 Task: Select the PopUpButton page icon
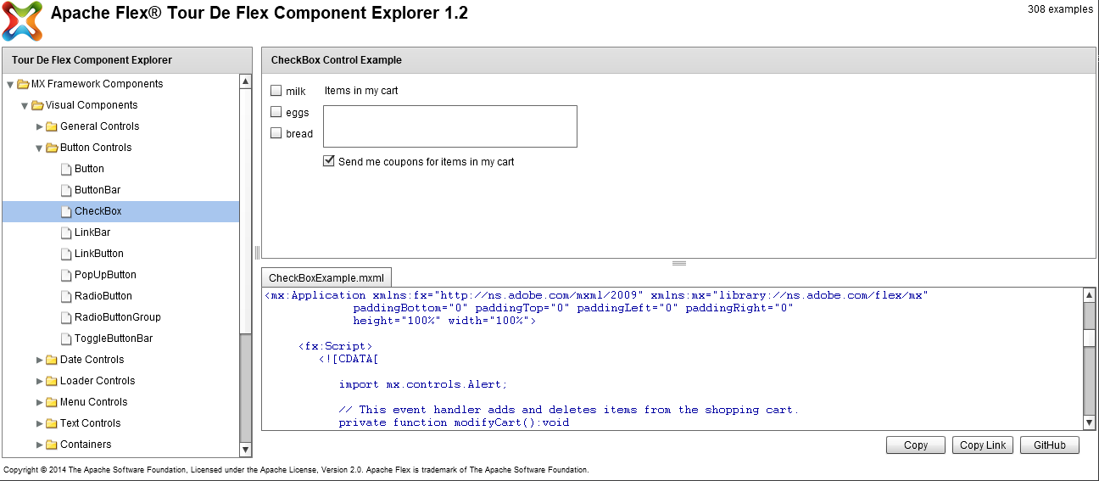pyautogui.click(x=67, y=275)
